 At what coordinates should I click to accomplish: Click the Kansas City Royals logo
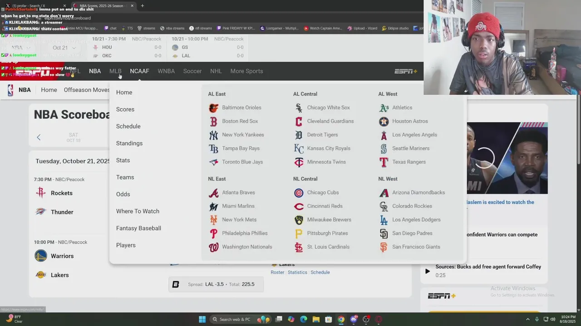pyautogui.click(x=299, y=149)
